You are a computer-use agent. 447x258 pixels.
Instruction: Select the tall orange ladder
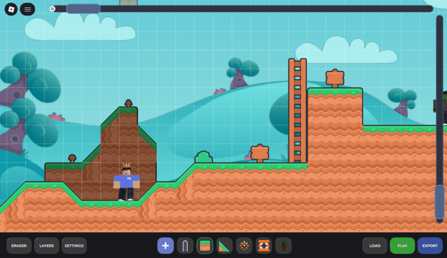297,110
